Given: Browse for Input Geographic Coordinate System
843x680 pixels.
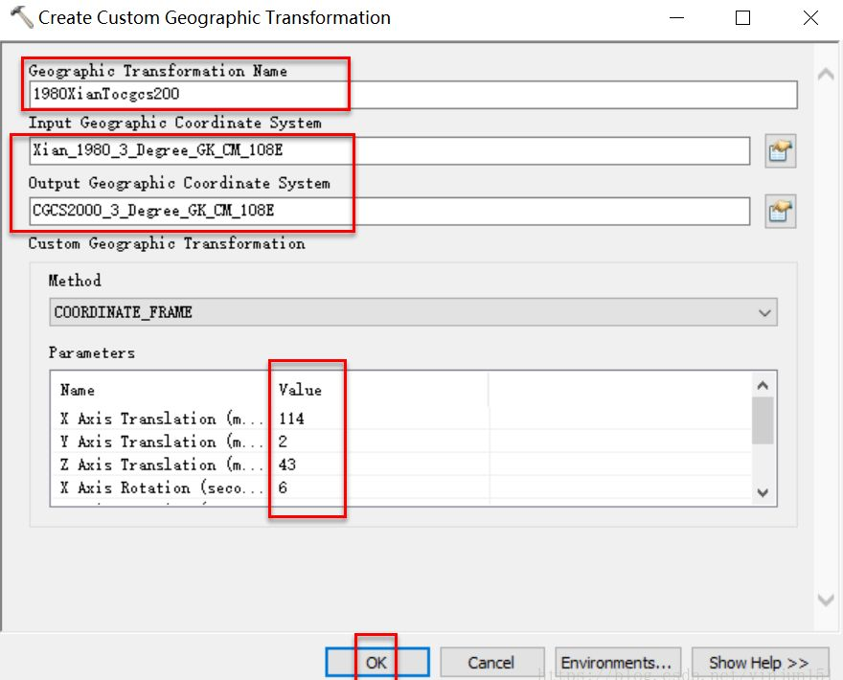Looking at the screenshot, I should pyautogui.click(x=781, y=151).
